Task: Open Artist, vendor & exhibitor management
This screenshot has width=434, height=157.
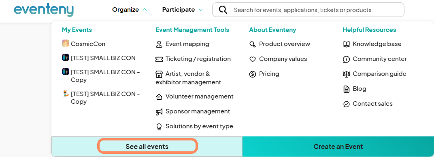Action: [x=188, y=78]
